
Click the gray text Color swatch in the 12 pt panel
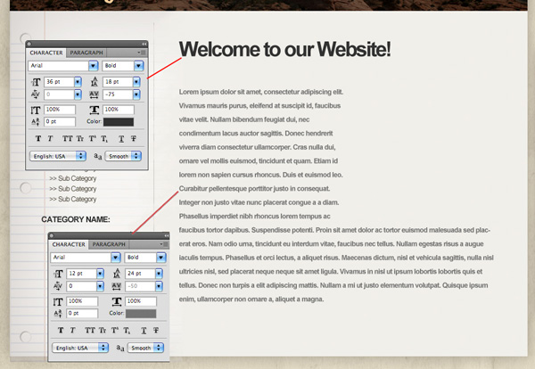pyautogui.click(x=141, y=314)
